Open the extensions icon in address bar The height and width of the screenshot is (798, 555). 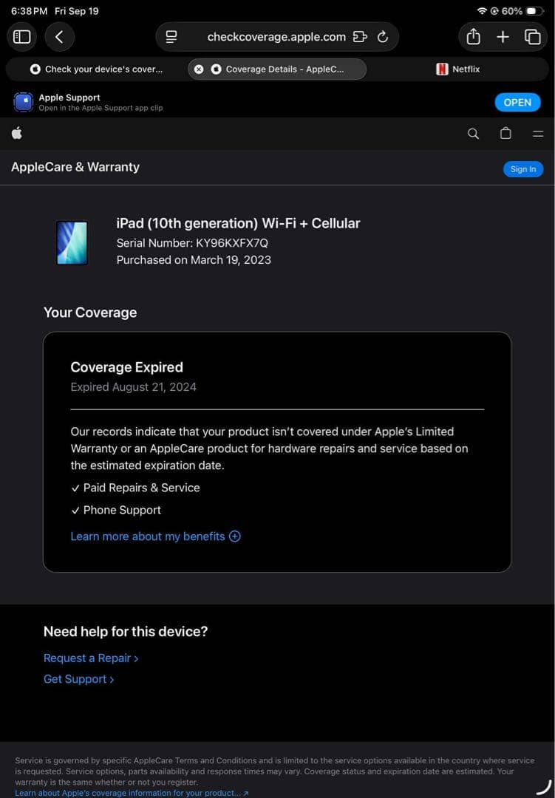tap(360, 37)
